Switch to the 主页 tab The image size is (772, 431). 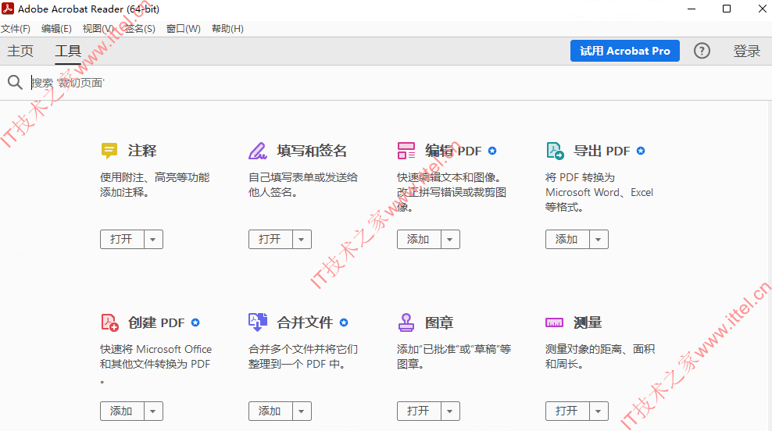pyautogui.click(x=20, y=51)
